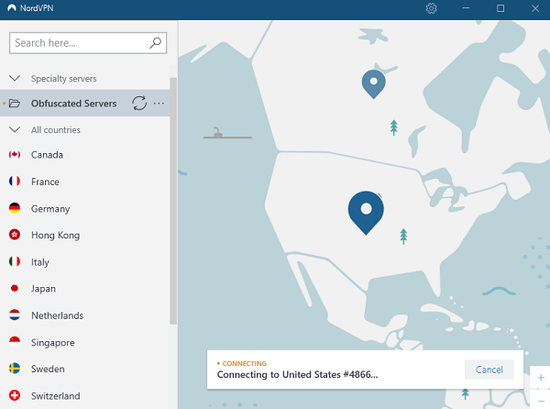The width and height of the screenshot is (550, 409).
Task: Select 'Netherlands' in the country list
Action: click(x=57, y=315)
